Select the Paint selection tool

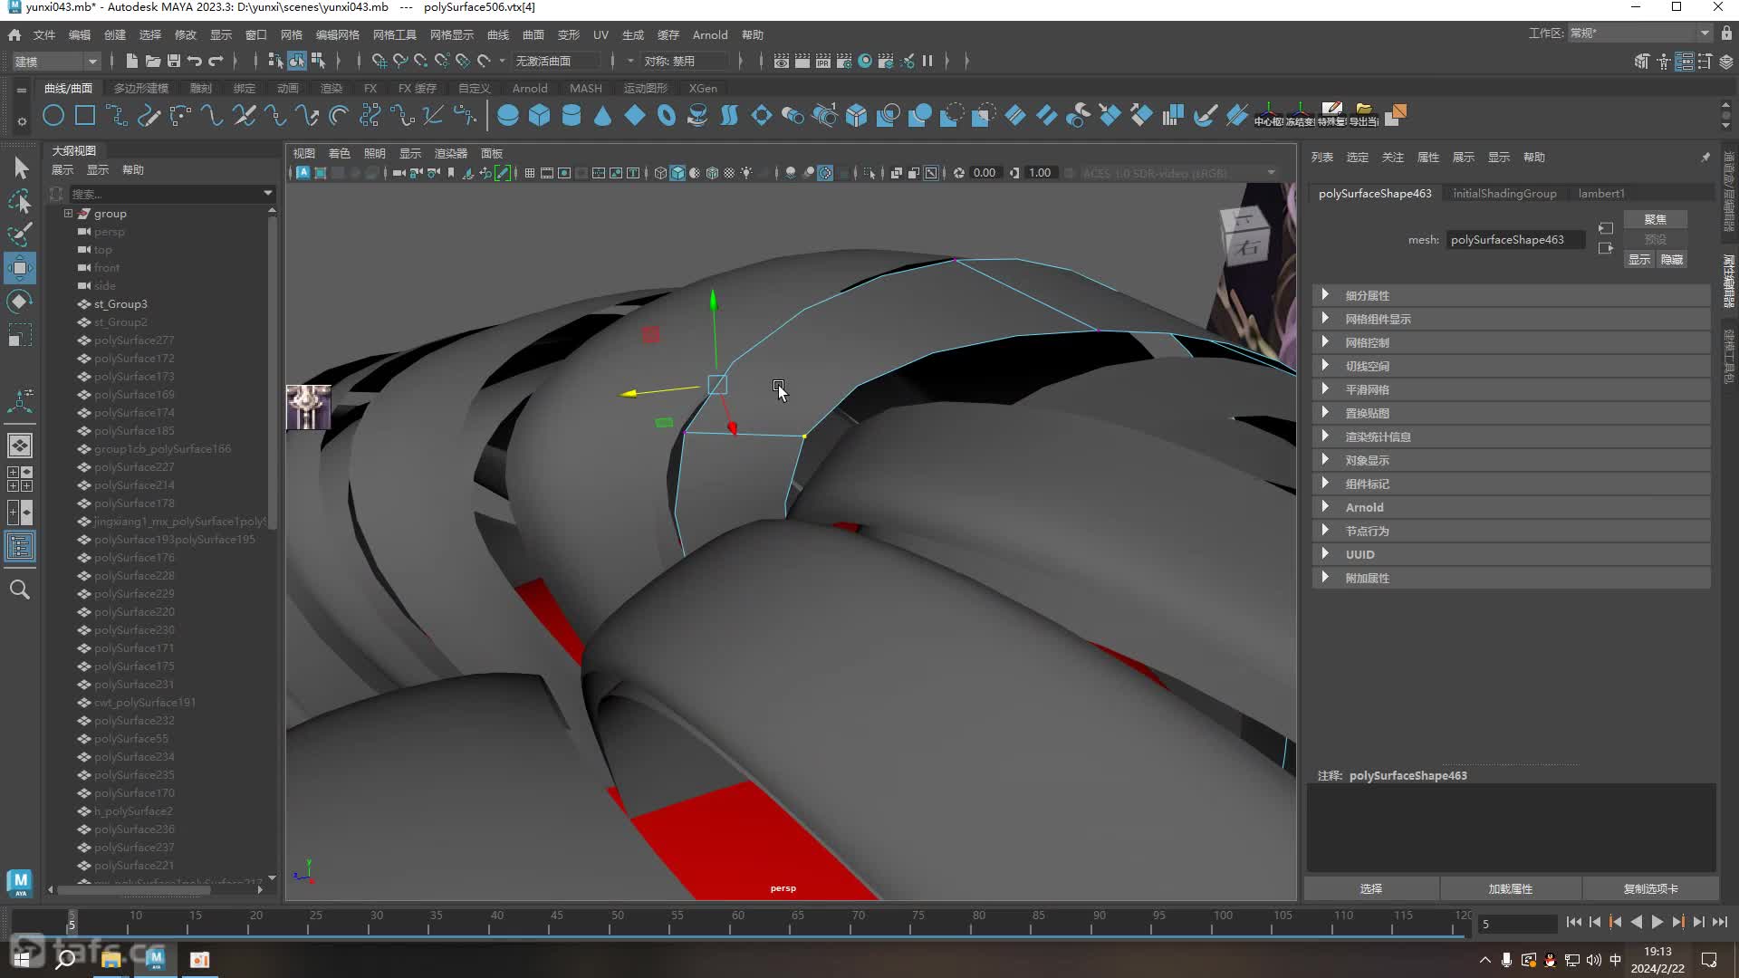click(20, 235)
